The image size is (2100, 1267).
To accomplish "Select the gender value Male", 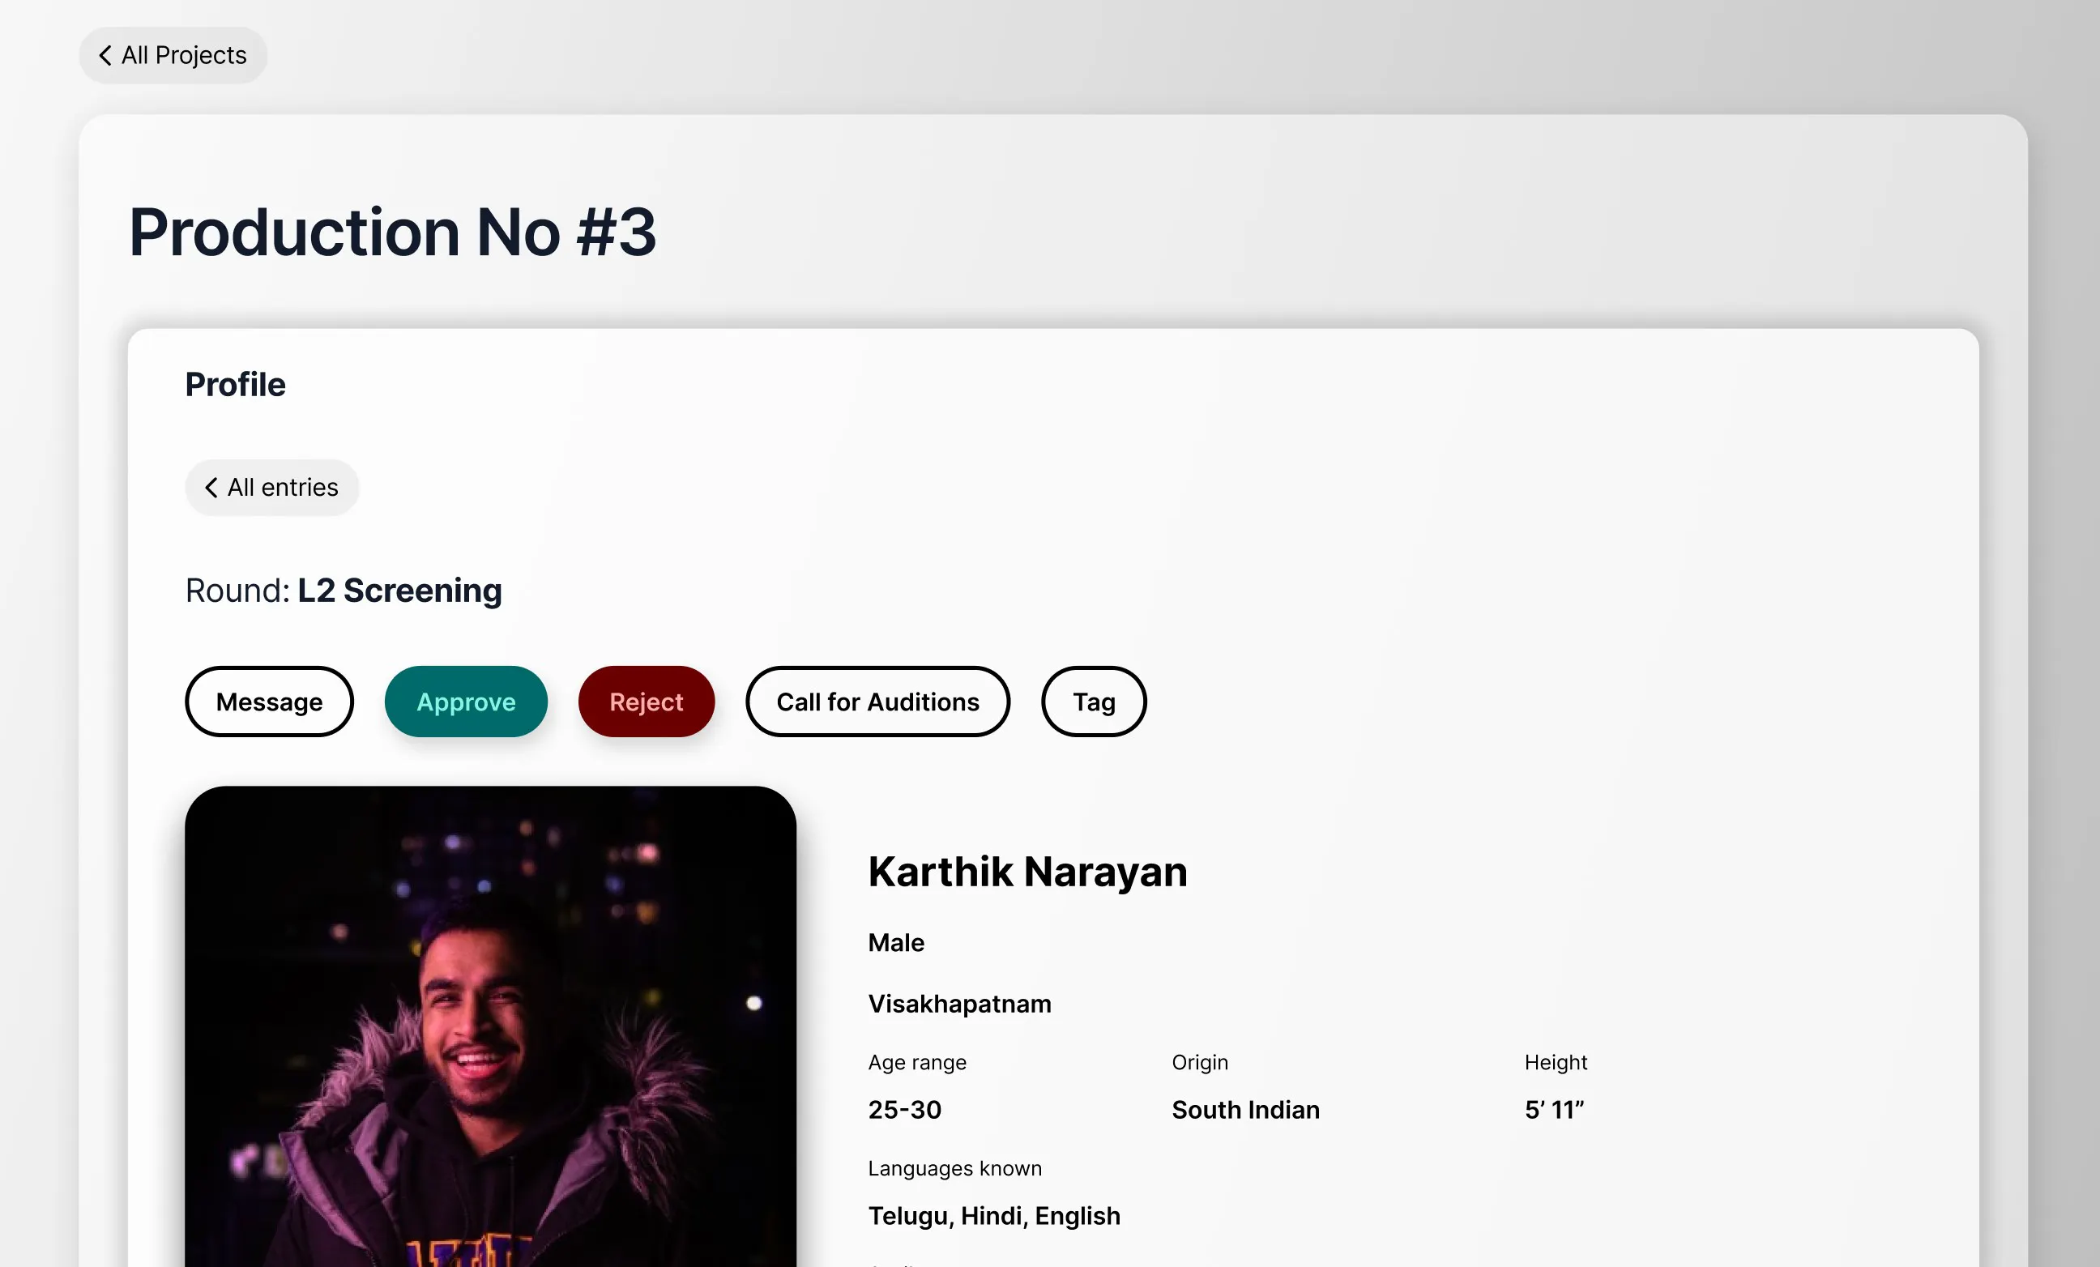I will click(x=896, y=942).
